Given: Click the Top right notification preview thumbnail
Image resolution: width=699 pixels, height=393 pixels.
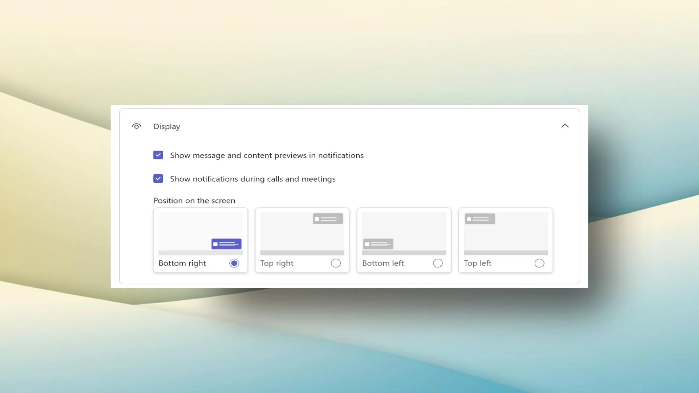Looking at the screenshot, I should [x=302, y=233].
